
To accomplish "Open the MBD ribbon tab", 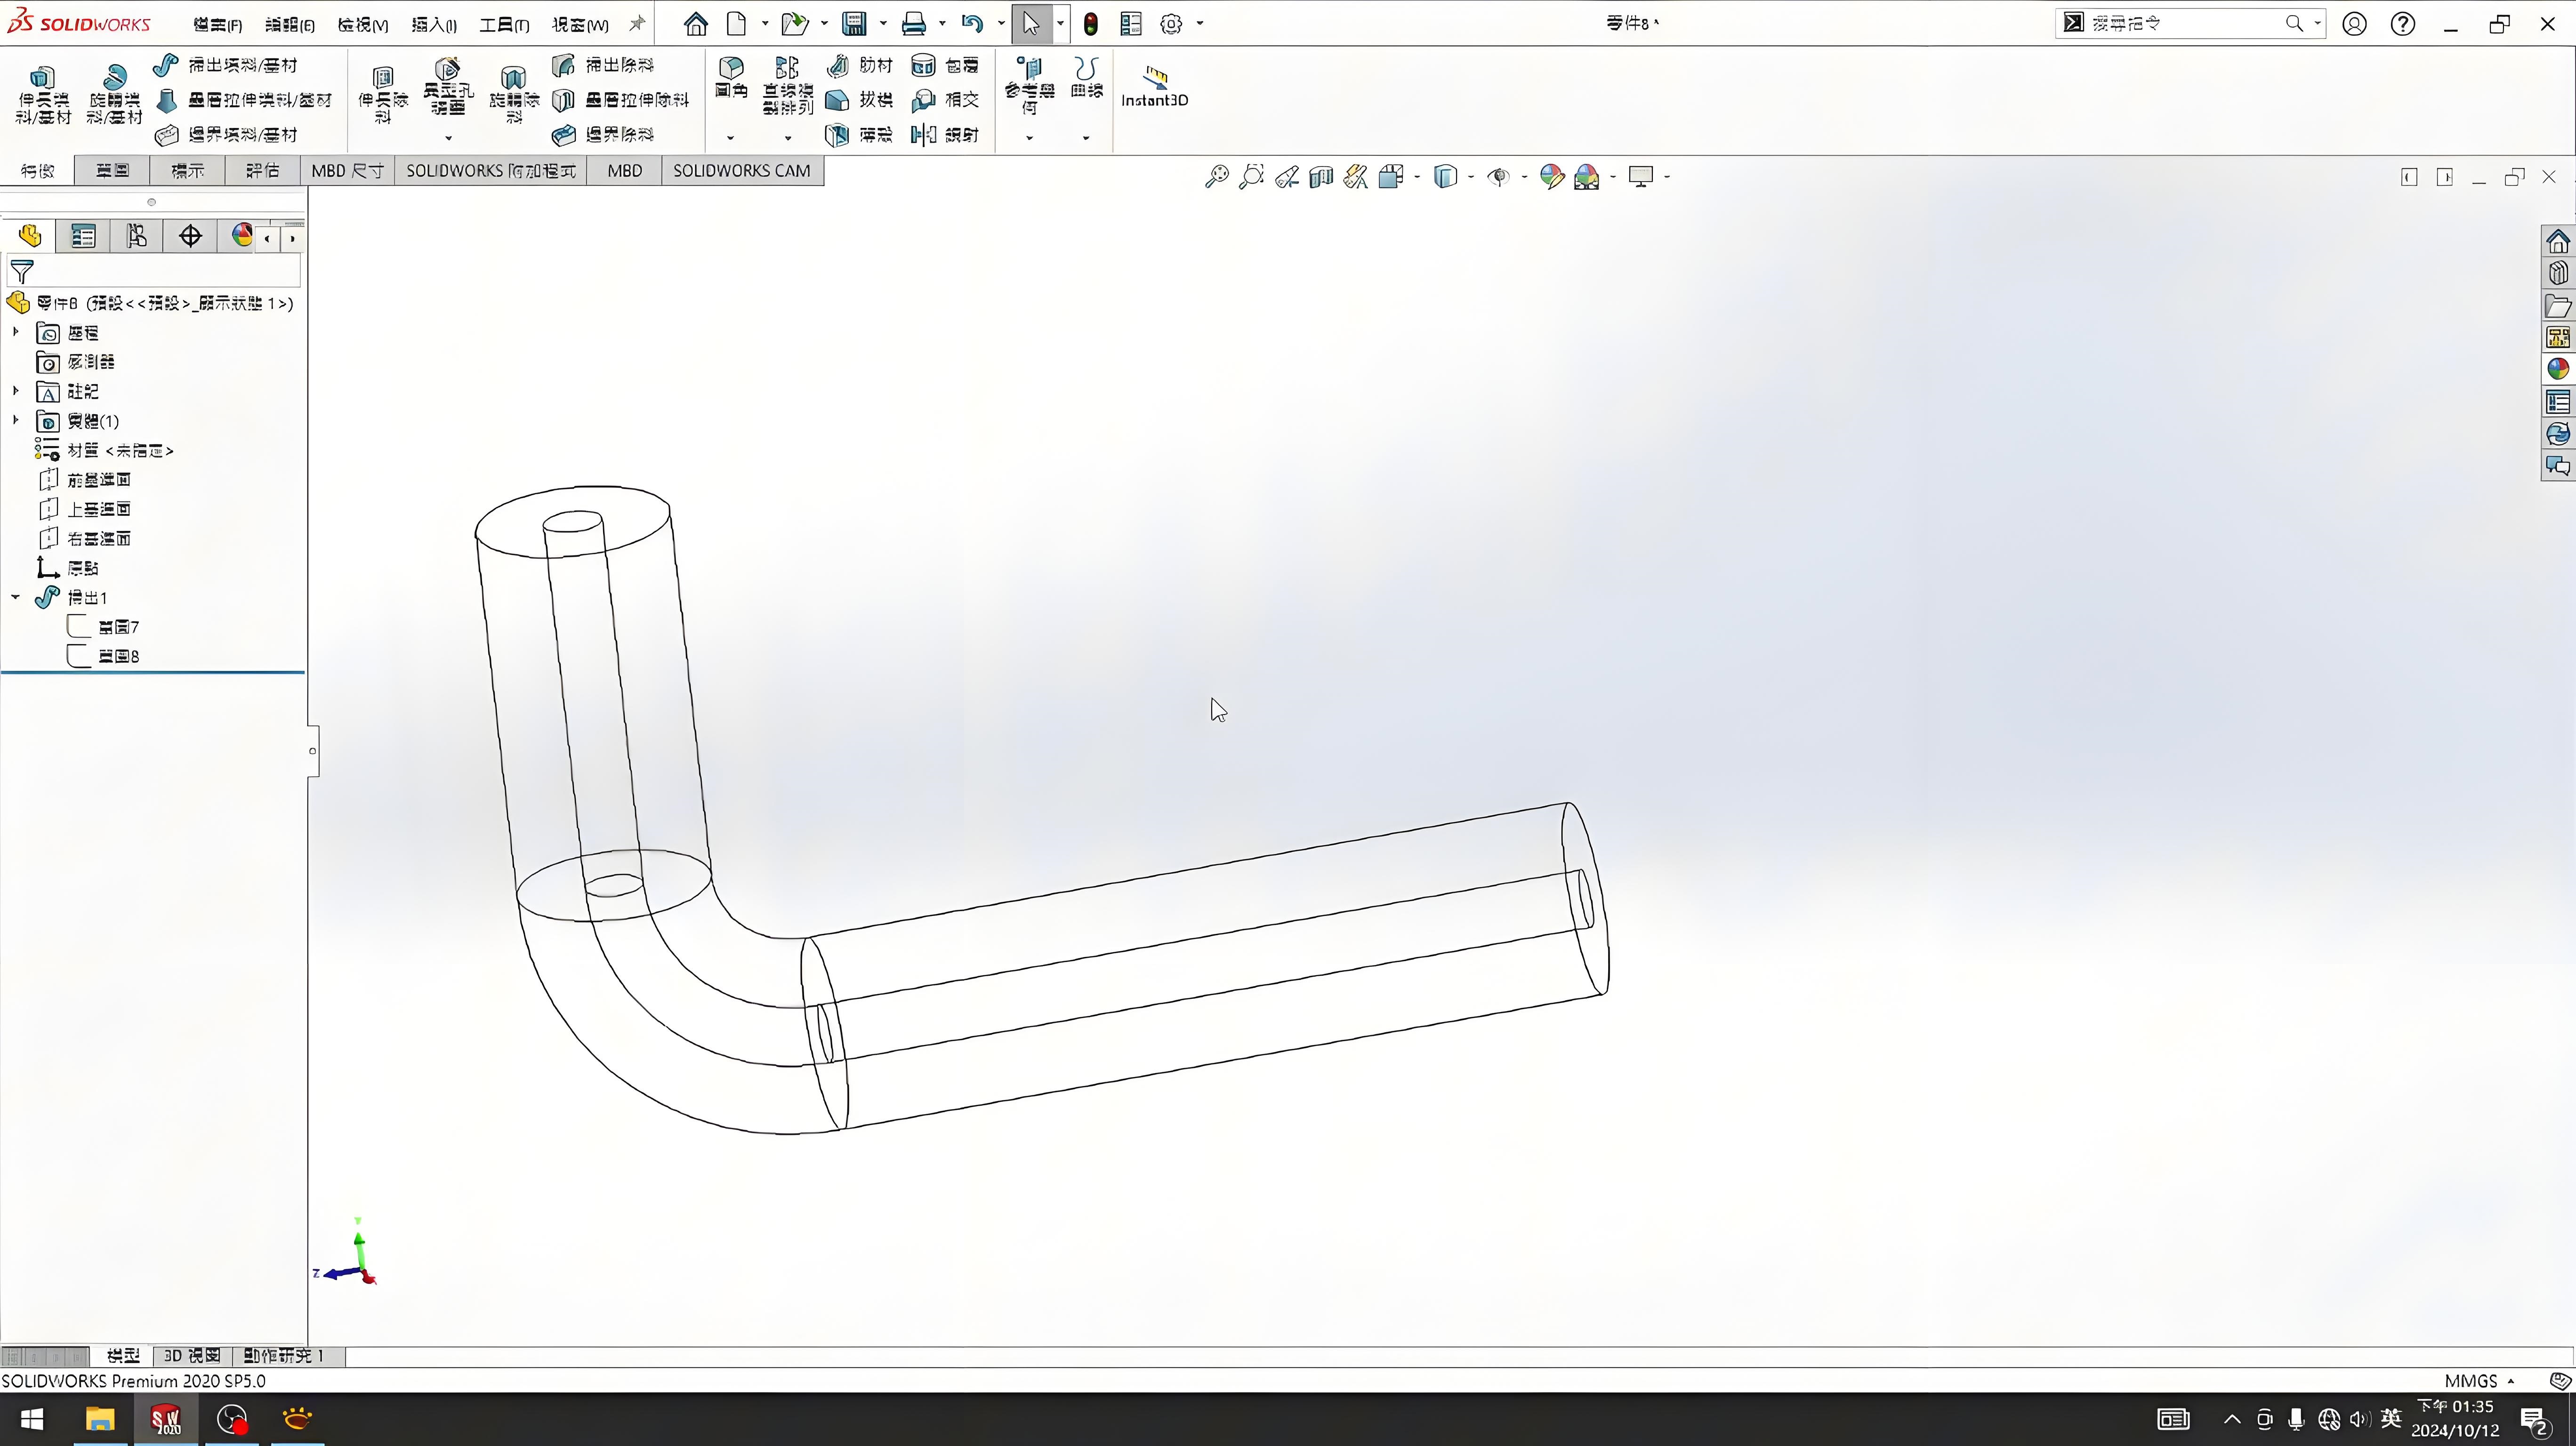I will point(624,171).
